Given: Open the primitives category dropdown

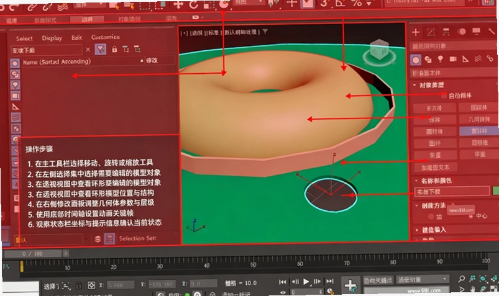Looking at the screenshot, I should pos(454,73).
